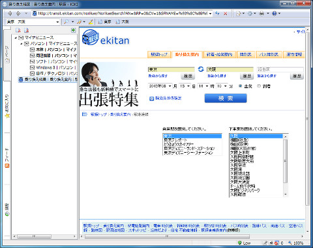The width and height of the screenshot is (313, 248).
Task: Select the 到着 arrival radio button
Action: coord(259,86)
